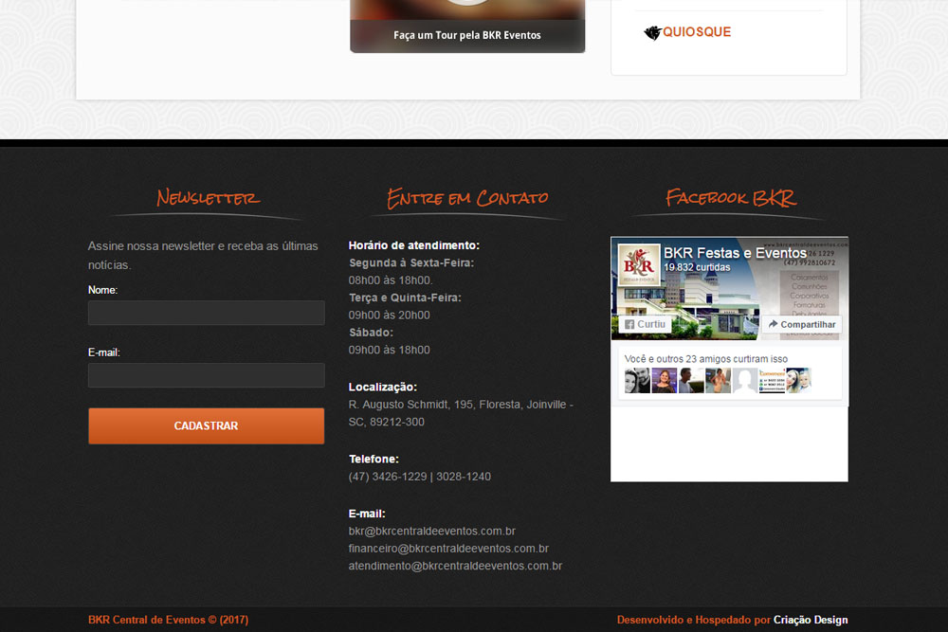This screenshot has width=948, height=632.
Task: Focus the Nome input field
Action: click(206, 313)
